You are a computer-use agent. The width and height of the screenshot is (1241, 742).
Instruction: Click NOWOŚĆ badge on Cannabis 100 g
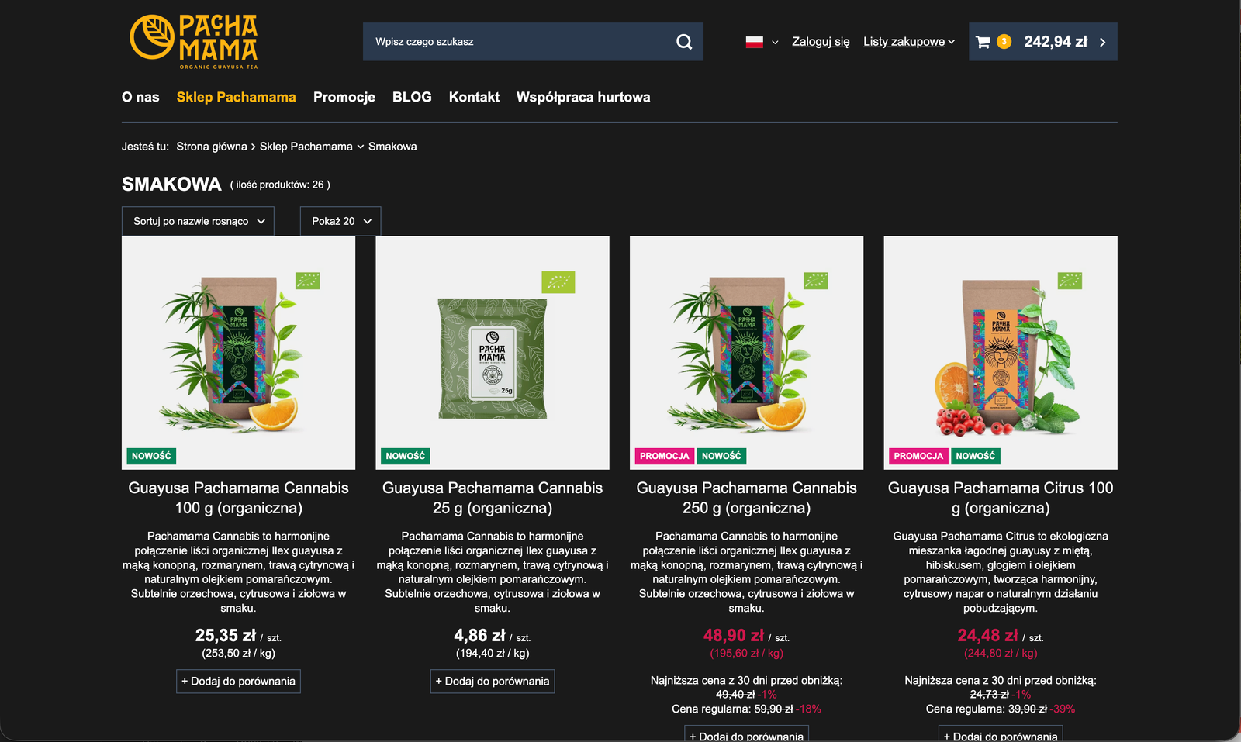151,456
